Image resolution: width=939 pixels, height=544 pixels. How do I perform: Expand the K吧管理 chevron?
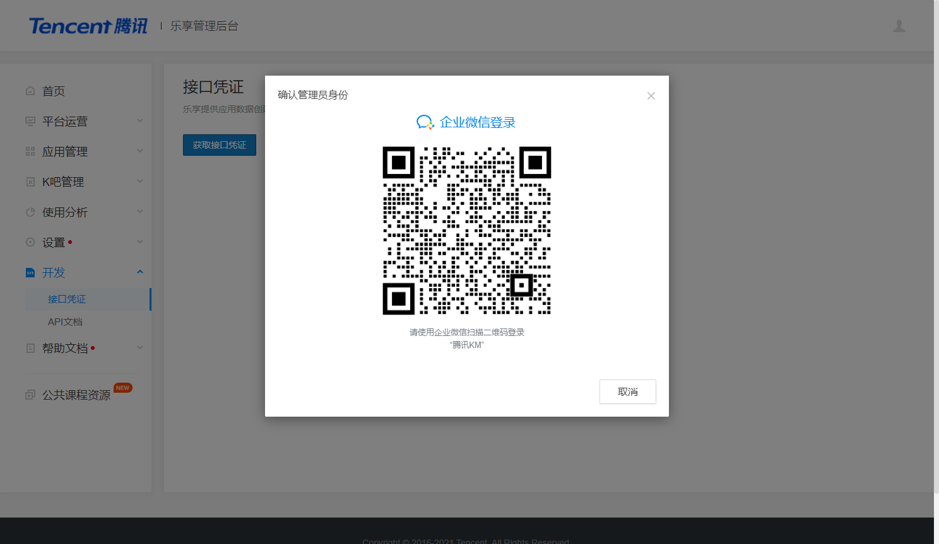[x=140, y=181]
